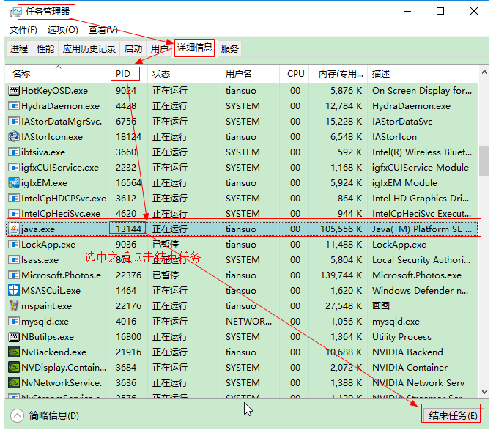Open the 查看(V) menu
This screenshot has height=430, width=496.
point(103,30)
